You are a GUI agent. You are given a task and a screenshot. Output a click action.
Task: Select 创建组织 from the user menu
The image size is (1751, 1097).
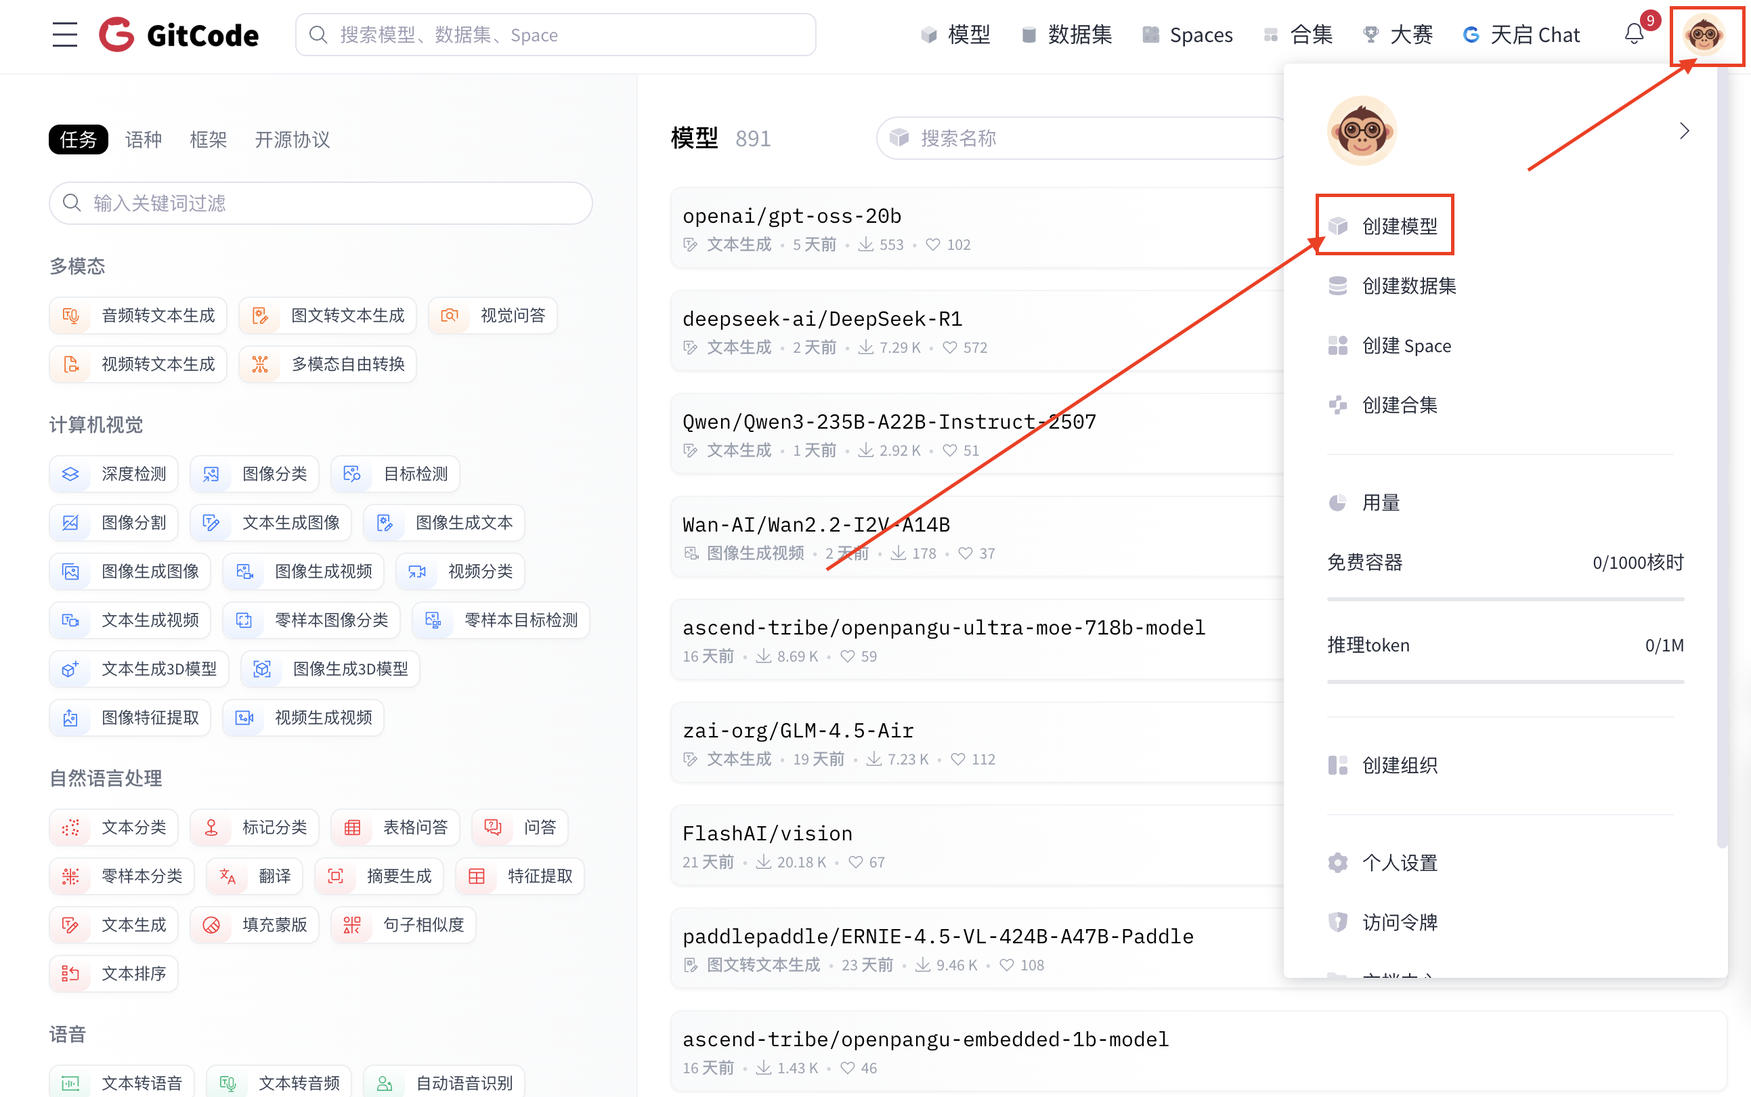coord(1384,765)
